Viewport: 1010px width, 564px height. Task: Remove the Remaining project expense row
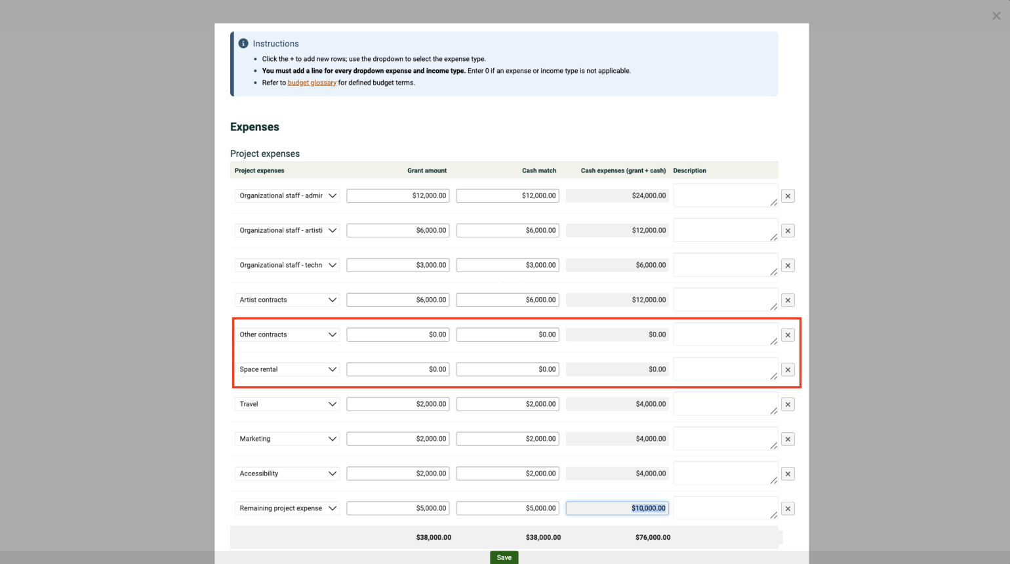pos(788,508)
